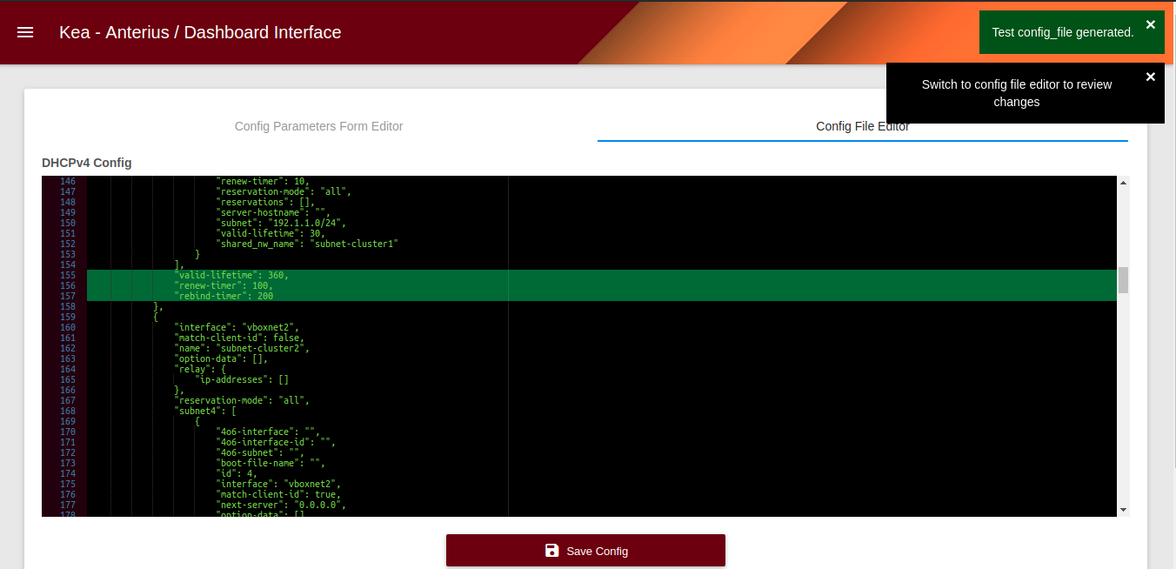Viewport: 1176px width, 569px height.
Task: Select the Config File Editor tab
Action: (x=863, y=126)
